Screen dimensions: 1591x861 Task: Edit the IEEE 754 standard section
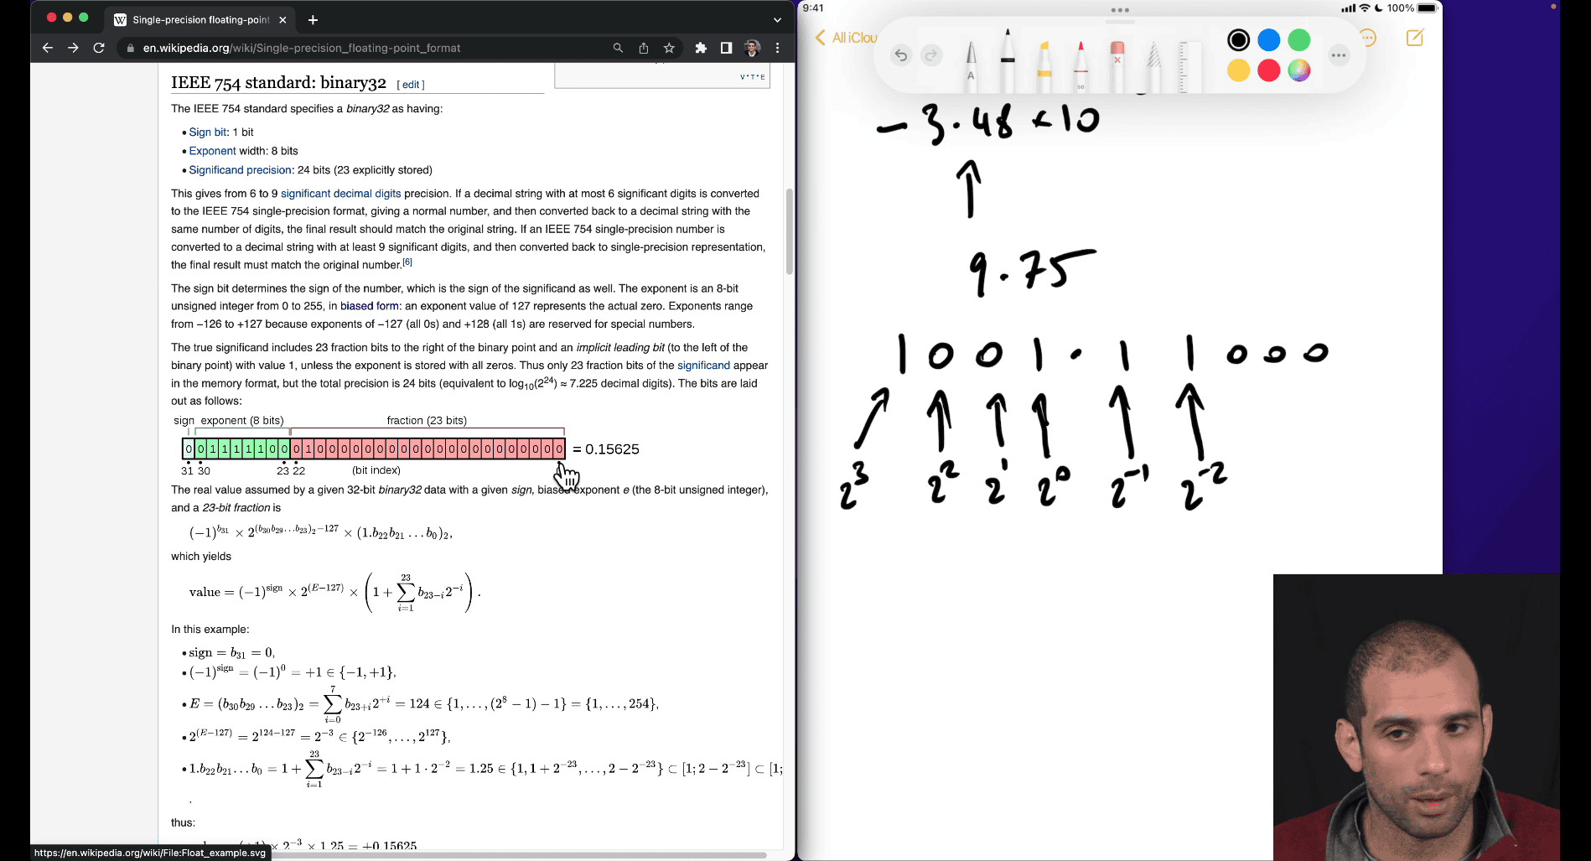click(x=411, y=85)
